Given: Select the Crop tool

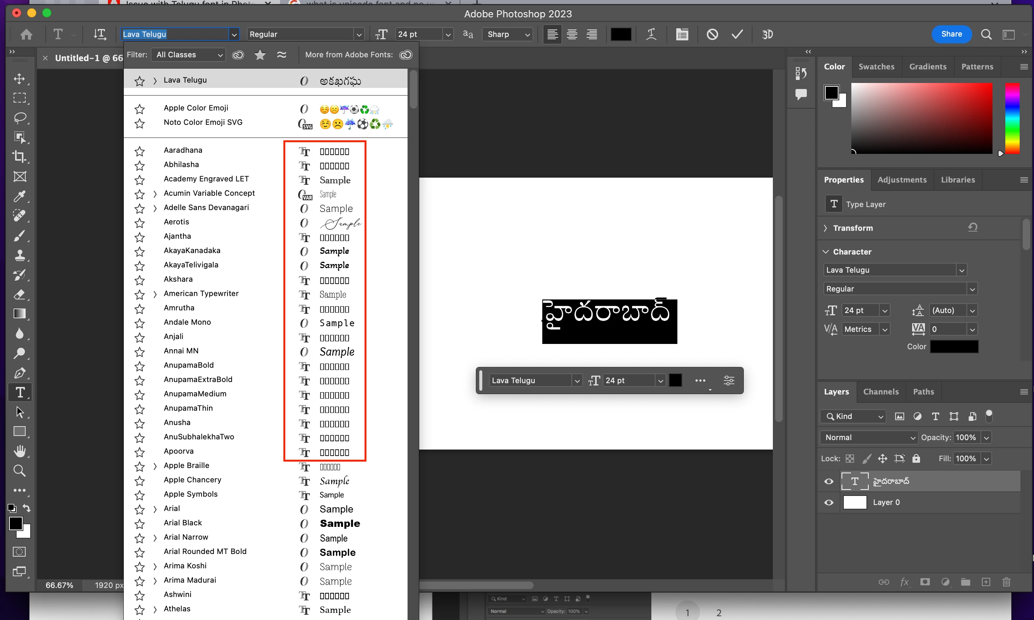Looking at the screenshot, I should tap(19, 157).
